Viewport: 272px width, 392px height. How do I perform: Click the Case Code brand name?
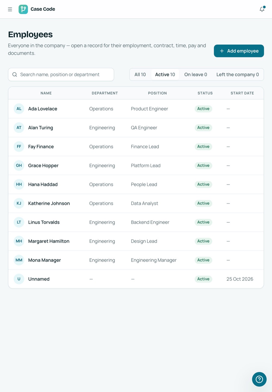43,9
